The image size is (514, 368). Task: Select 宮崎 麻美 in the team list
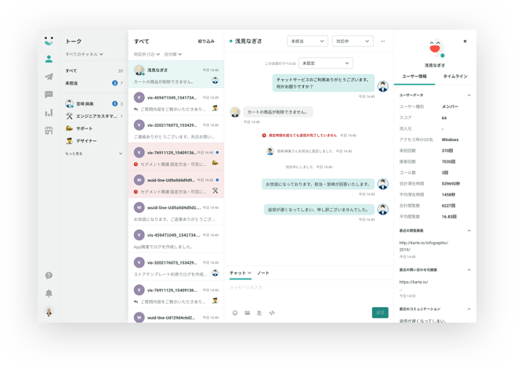coord(94,104)
